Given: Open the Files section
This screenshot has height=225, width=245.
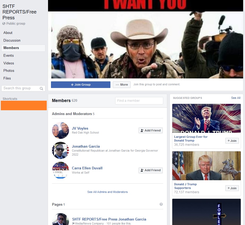Looking at the screenshot, I should point(7,78).
